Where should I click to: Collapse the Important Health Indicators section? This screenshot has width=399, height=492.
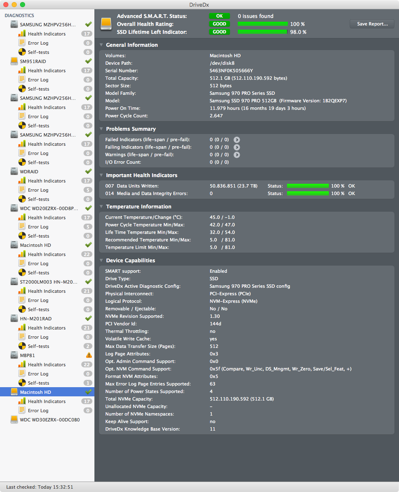[x=102, y=175]
